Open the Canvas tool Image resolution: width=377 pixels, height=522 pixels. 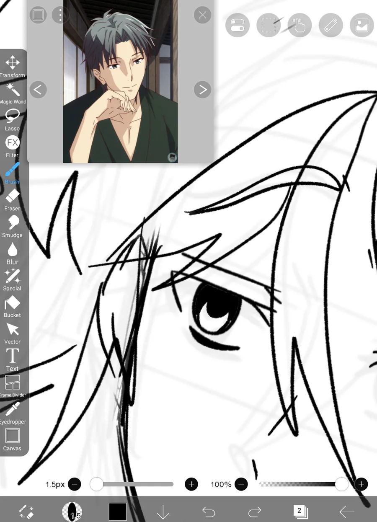(x=12, y=439)
